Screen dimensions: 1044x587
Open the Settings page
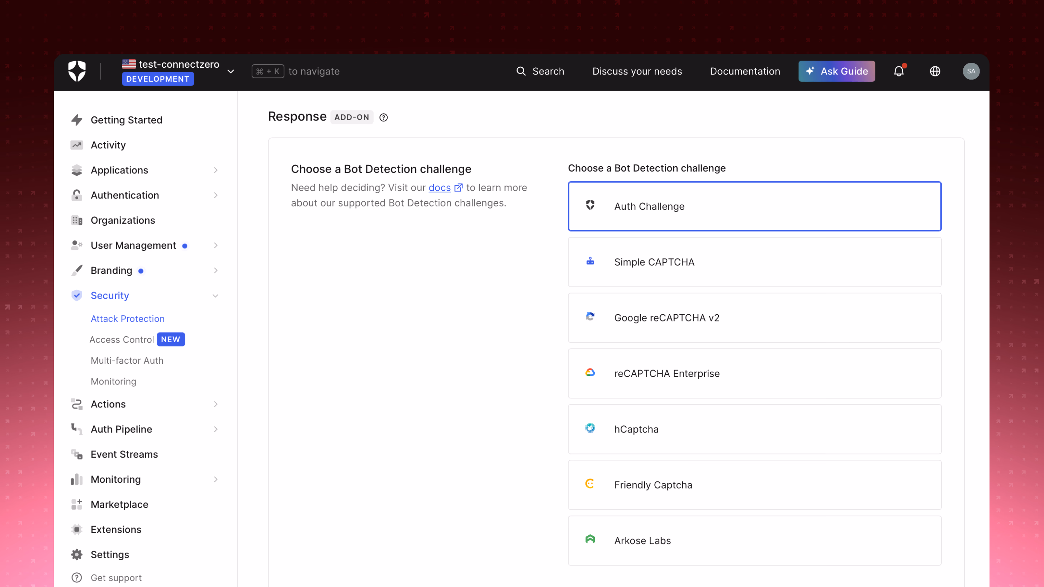pyautogui.click(x=110, y=555)
